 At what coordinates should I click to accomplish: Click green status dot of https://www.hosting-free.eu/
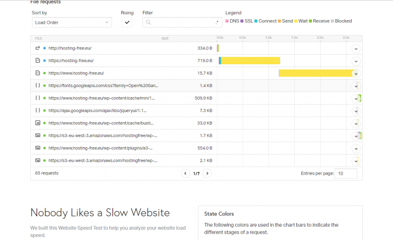pos(45,73)
